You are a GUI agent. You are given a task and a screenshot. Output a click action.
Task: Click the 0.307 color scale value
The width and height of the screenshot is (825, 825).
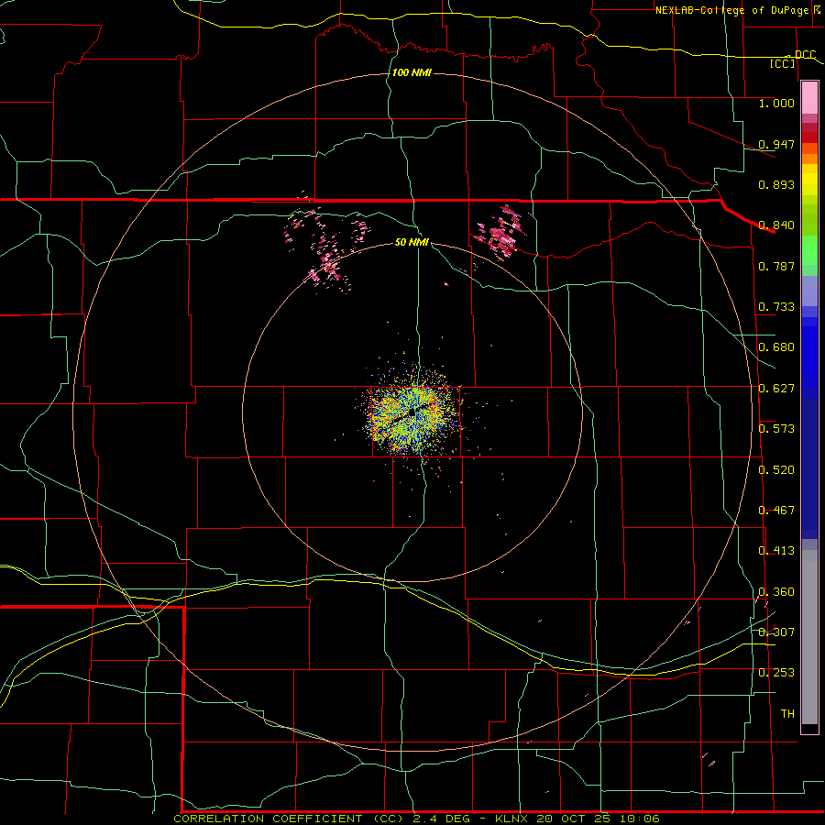(x=776, y=632)
